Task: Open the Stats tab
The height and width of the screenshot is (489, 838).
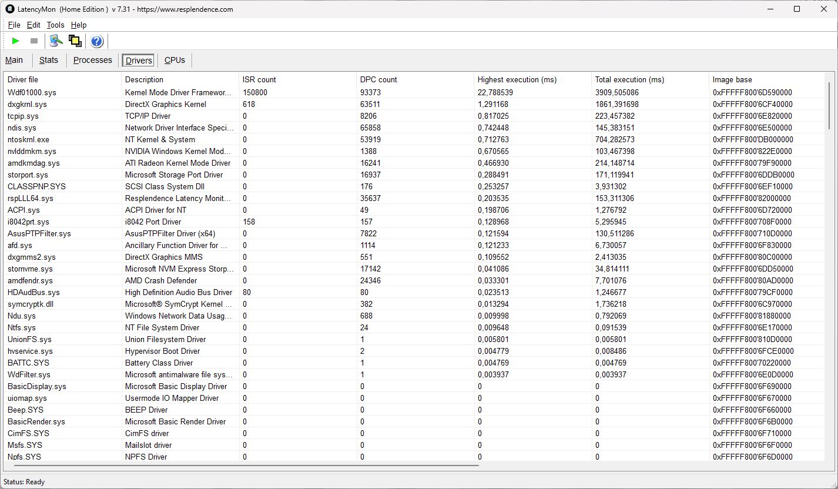Action: click(49, 60)
